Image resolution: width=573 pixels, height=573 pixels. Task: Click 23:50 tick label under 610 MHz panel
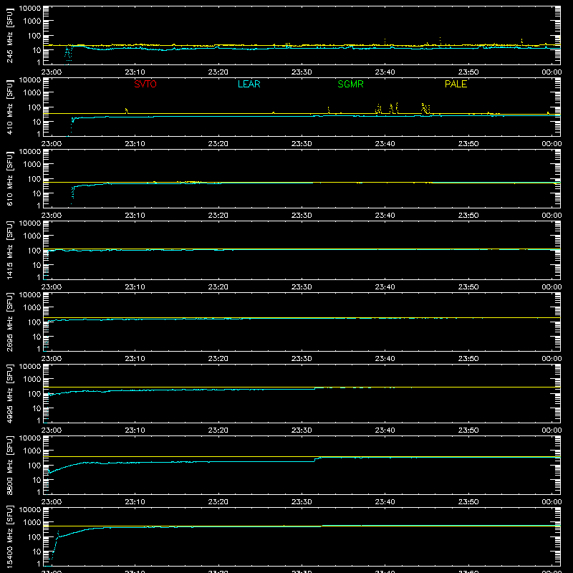[x=468, y=216]
